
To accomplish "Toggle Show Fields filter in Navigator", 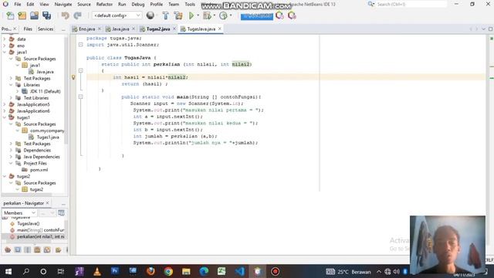I will (x=18, y=250).
